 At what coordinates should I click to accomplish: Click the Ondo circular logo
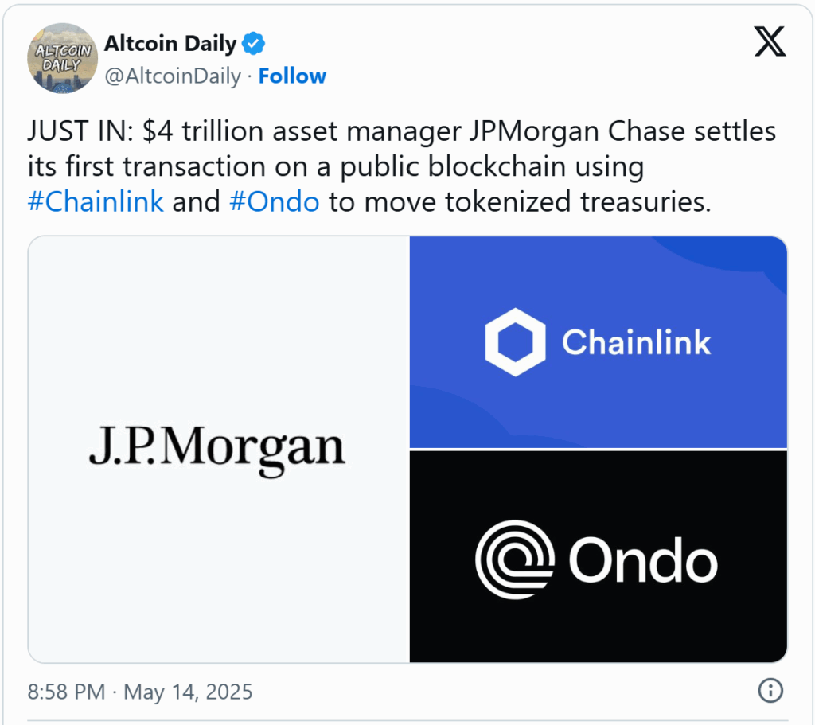[x=515, y=559]
